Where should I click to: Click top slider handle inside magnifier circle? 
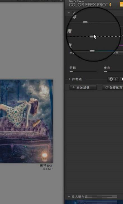point(85,22)
